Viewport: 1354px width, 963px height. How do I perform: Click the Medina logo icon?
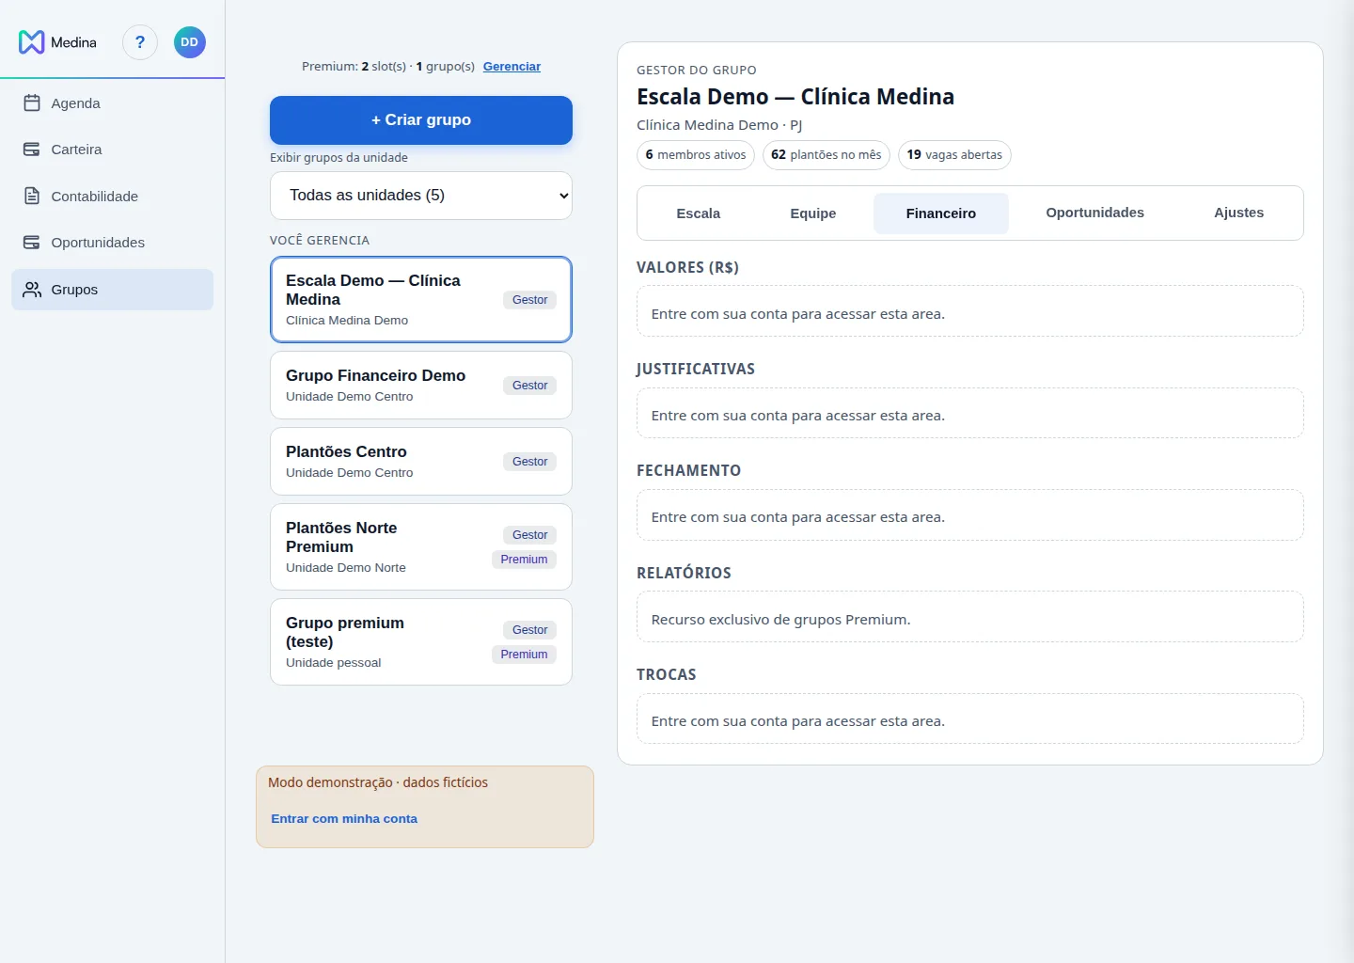click(32, 42)
